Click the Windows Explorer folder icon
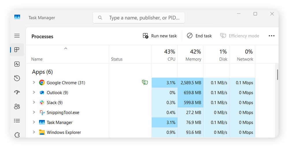This screenshot has height=148, width=289. point(42,132)
